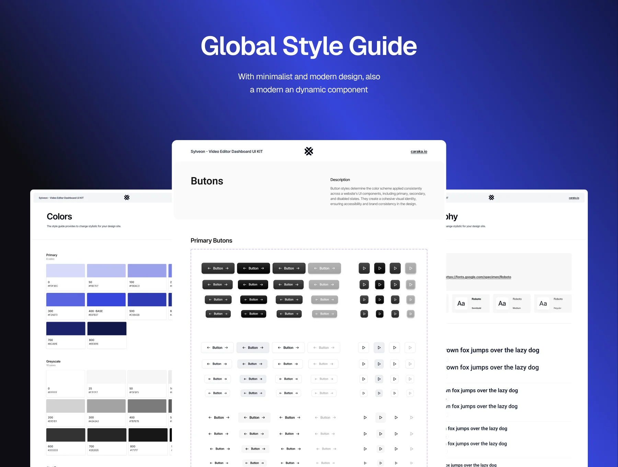Click the disabled outlined play icon in the top outlined row

click(410, 348)
